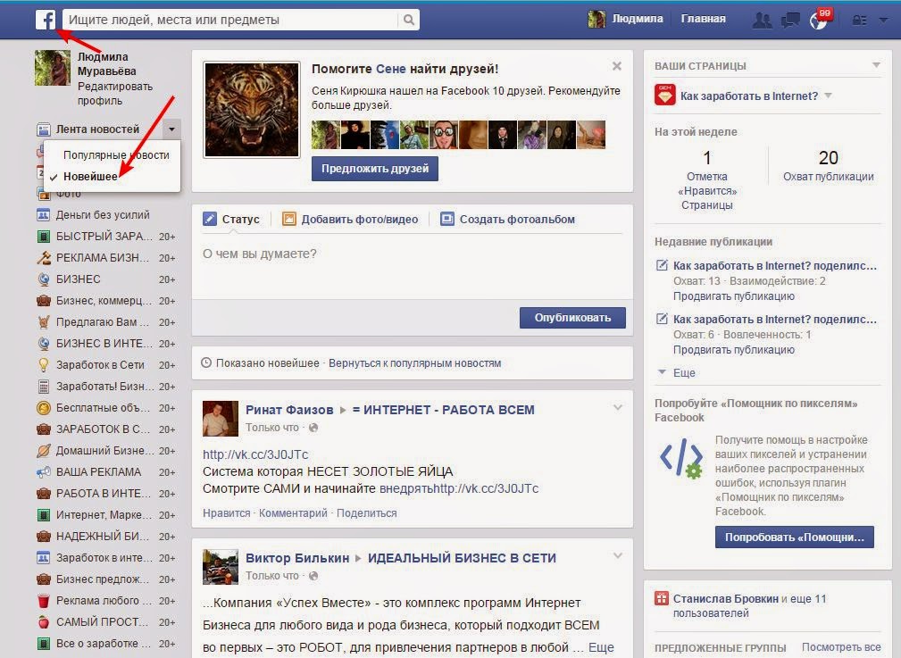Screen dimensions: 901x658
Task: Click Нравится on Ринат Фаизов post
Action: [x=227, y=513]
